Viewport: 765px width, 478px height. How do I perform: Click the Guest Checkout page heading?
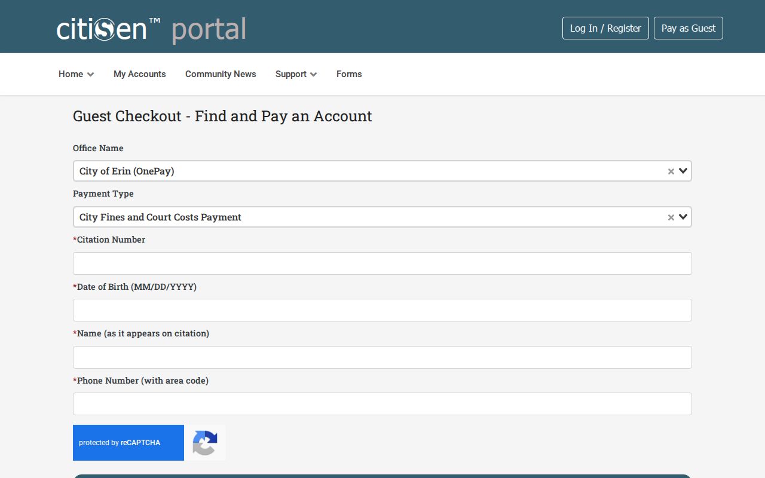(222, 116)
